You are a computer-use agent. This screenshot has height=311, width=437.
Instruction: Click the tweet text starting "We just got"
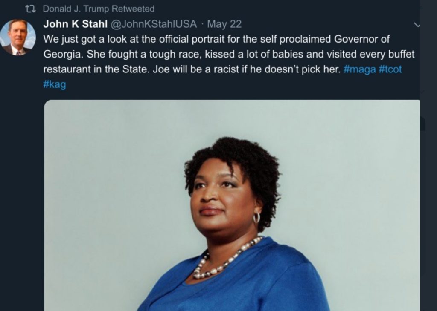point(229,61)
